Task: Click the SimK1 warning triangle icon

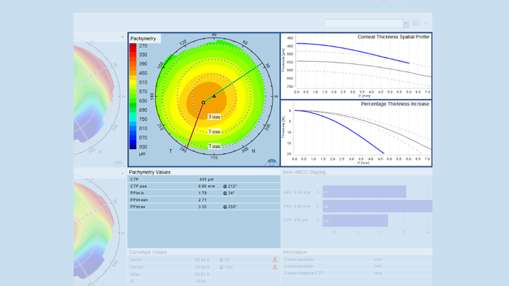Action: [x=274, y=261]
